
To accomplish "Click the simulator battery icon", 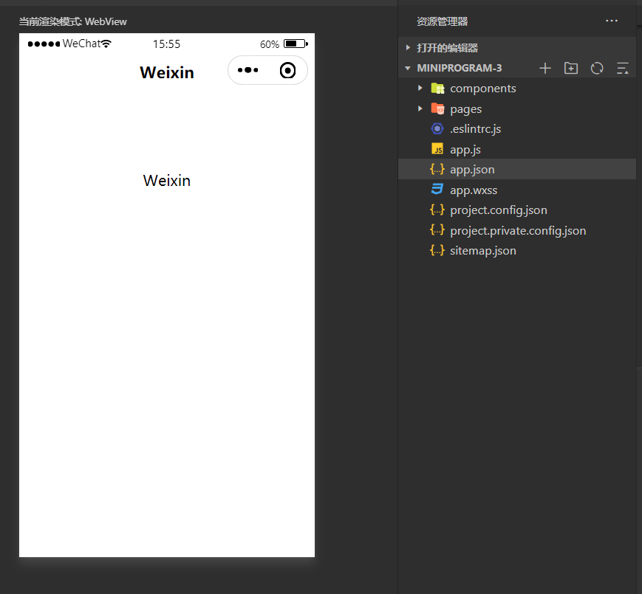I will click(296, 44).
